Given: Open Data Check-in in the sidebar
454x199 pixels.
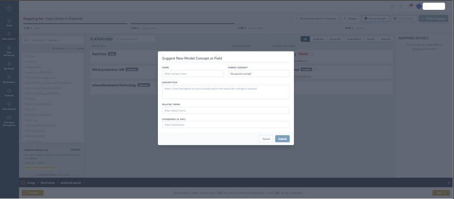Looking at the screenshot, I should point(9,35).
